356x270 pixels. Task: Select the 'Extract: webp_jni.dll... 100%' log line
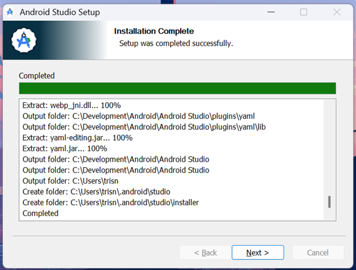coord(72,105)
